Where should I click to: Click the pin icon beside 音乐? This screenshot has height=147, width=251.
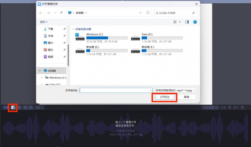[64, 50]
